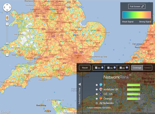Open the map in Full Screen
155x114 pixels.
[x=137, y=6]
